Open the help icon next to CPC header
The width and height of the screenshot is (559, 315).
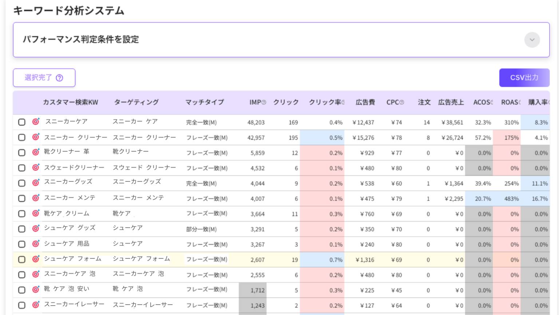[x=402, y=102]
